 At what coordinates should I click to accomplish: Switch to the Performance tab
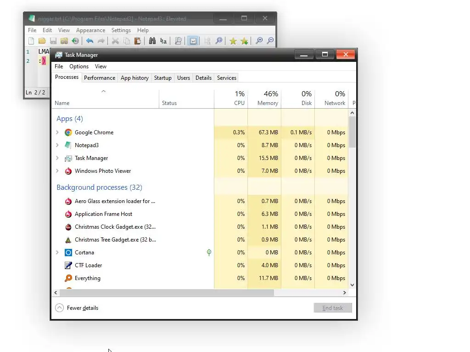pos(100,78)
